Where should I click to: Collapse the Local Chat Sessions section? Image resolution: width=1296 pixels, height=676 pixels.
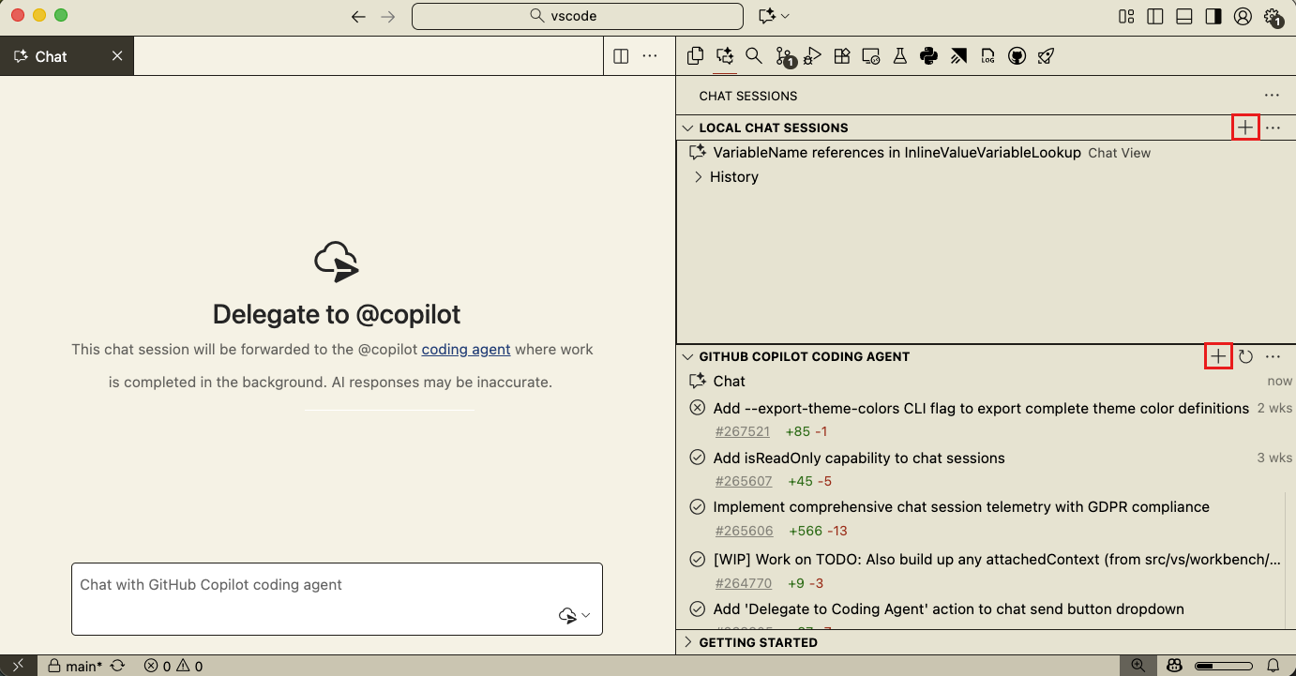pos(686,128)
